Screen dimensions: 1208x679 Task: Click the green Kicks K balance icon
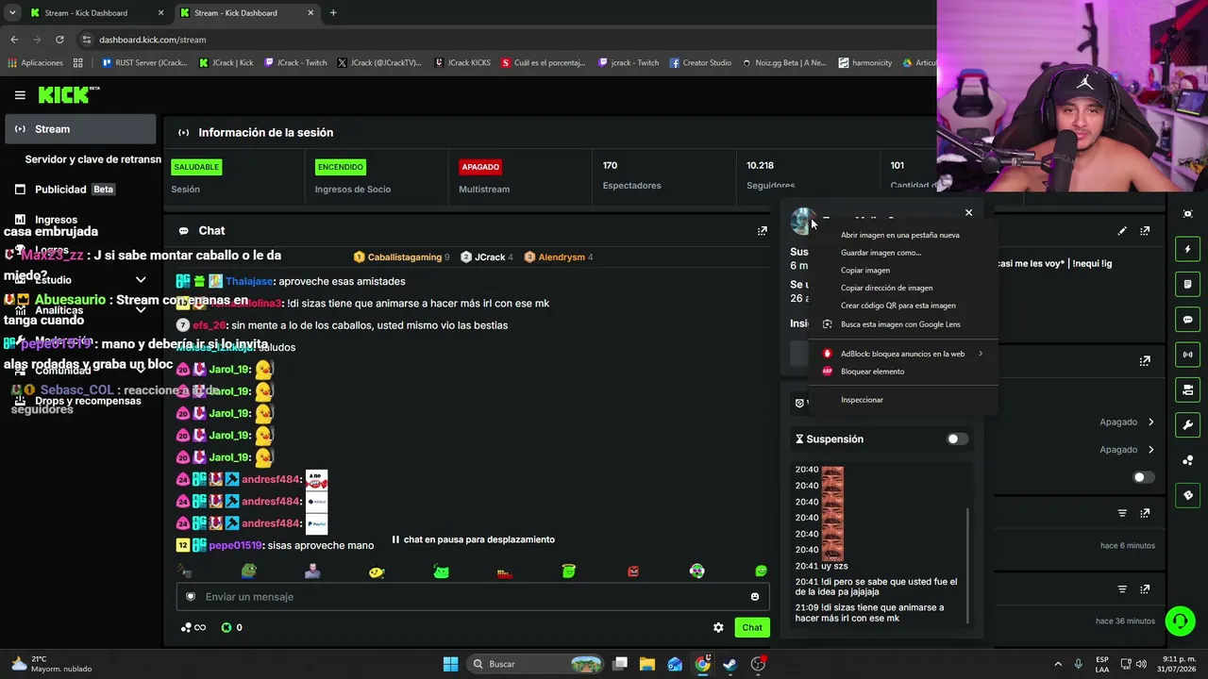[226, 628]
